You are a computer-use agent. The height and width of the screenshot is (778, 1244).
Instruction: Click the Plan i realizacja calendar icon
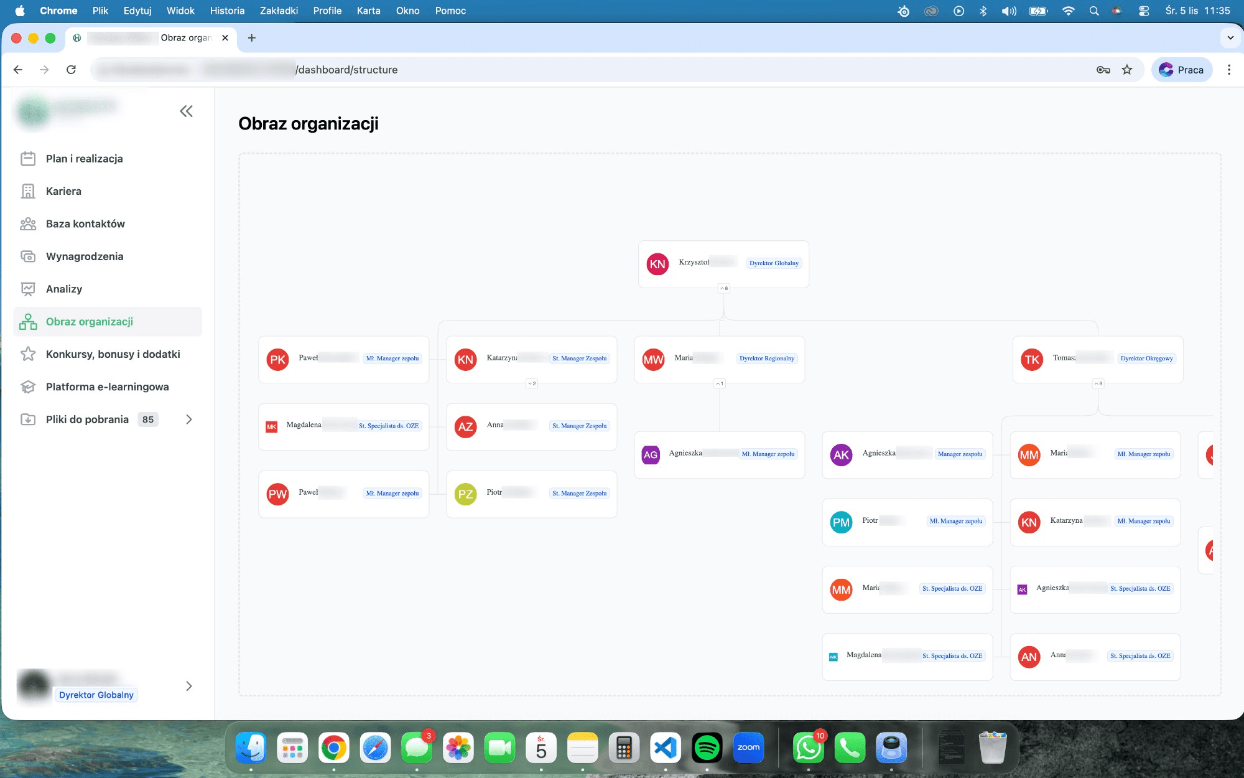click(28, 159)
